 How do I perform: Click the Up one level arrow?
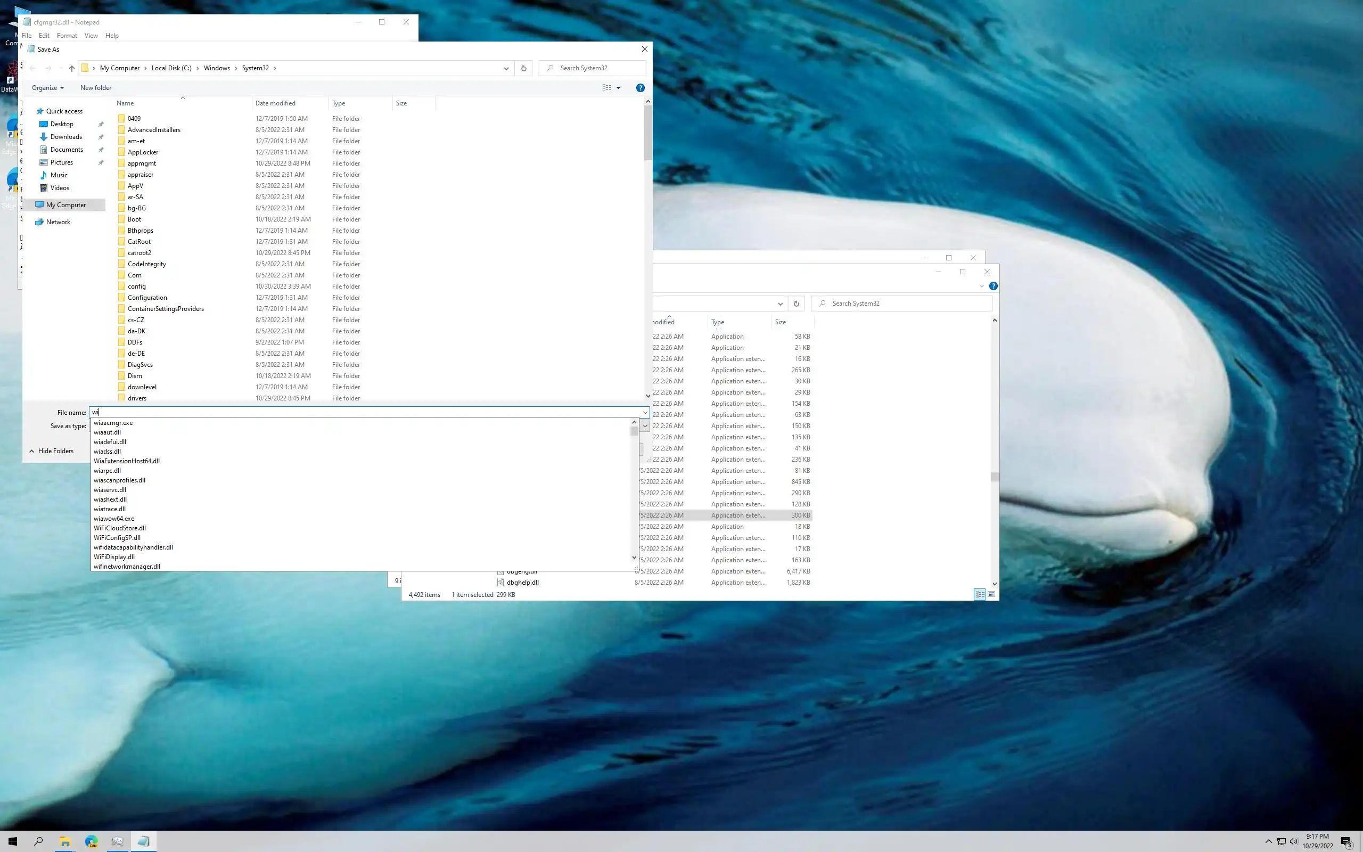pyautogui.click(x=71, y=68)
